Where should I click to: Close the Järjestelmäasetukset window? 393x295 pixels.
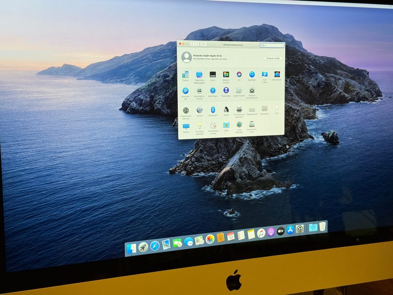tap(180, 44)
